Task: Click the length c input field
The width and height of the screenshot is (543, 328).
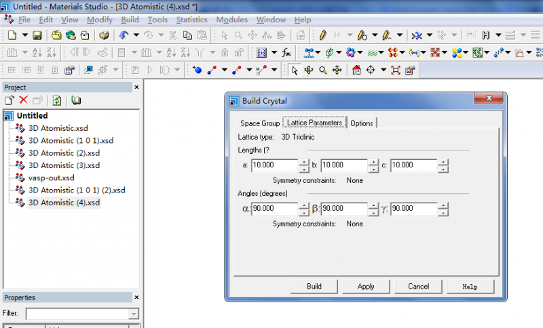Action: click(x=414, y=165)
